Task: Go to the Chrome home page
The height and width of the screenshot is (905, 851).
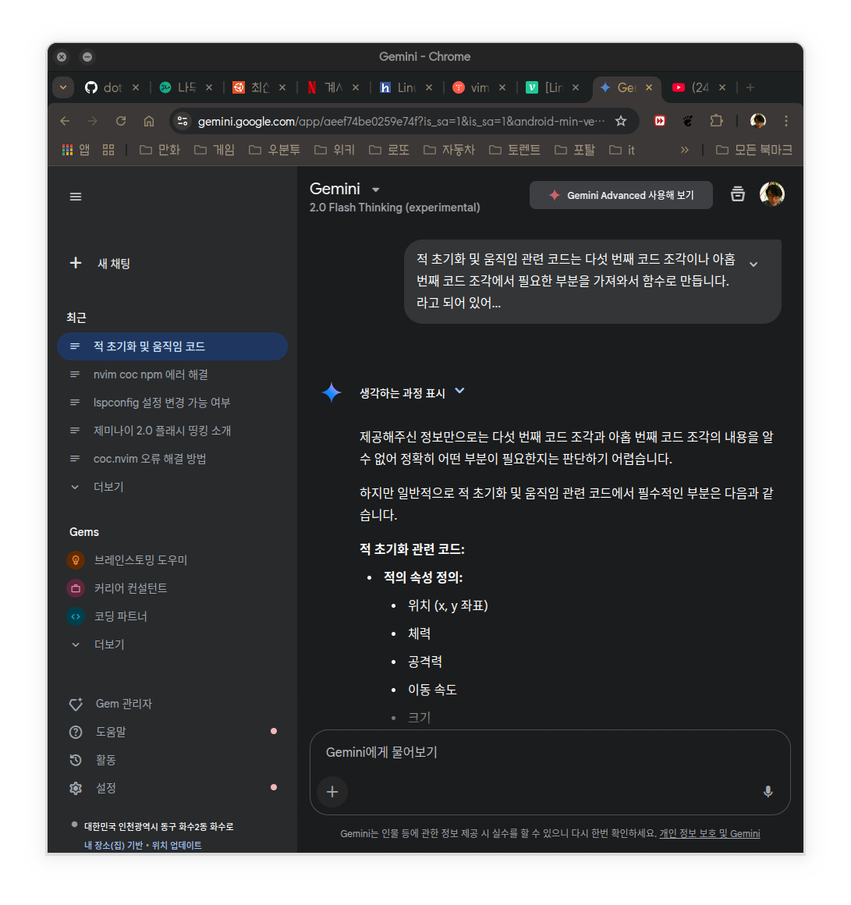Action: 149,121
